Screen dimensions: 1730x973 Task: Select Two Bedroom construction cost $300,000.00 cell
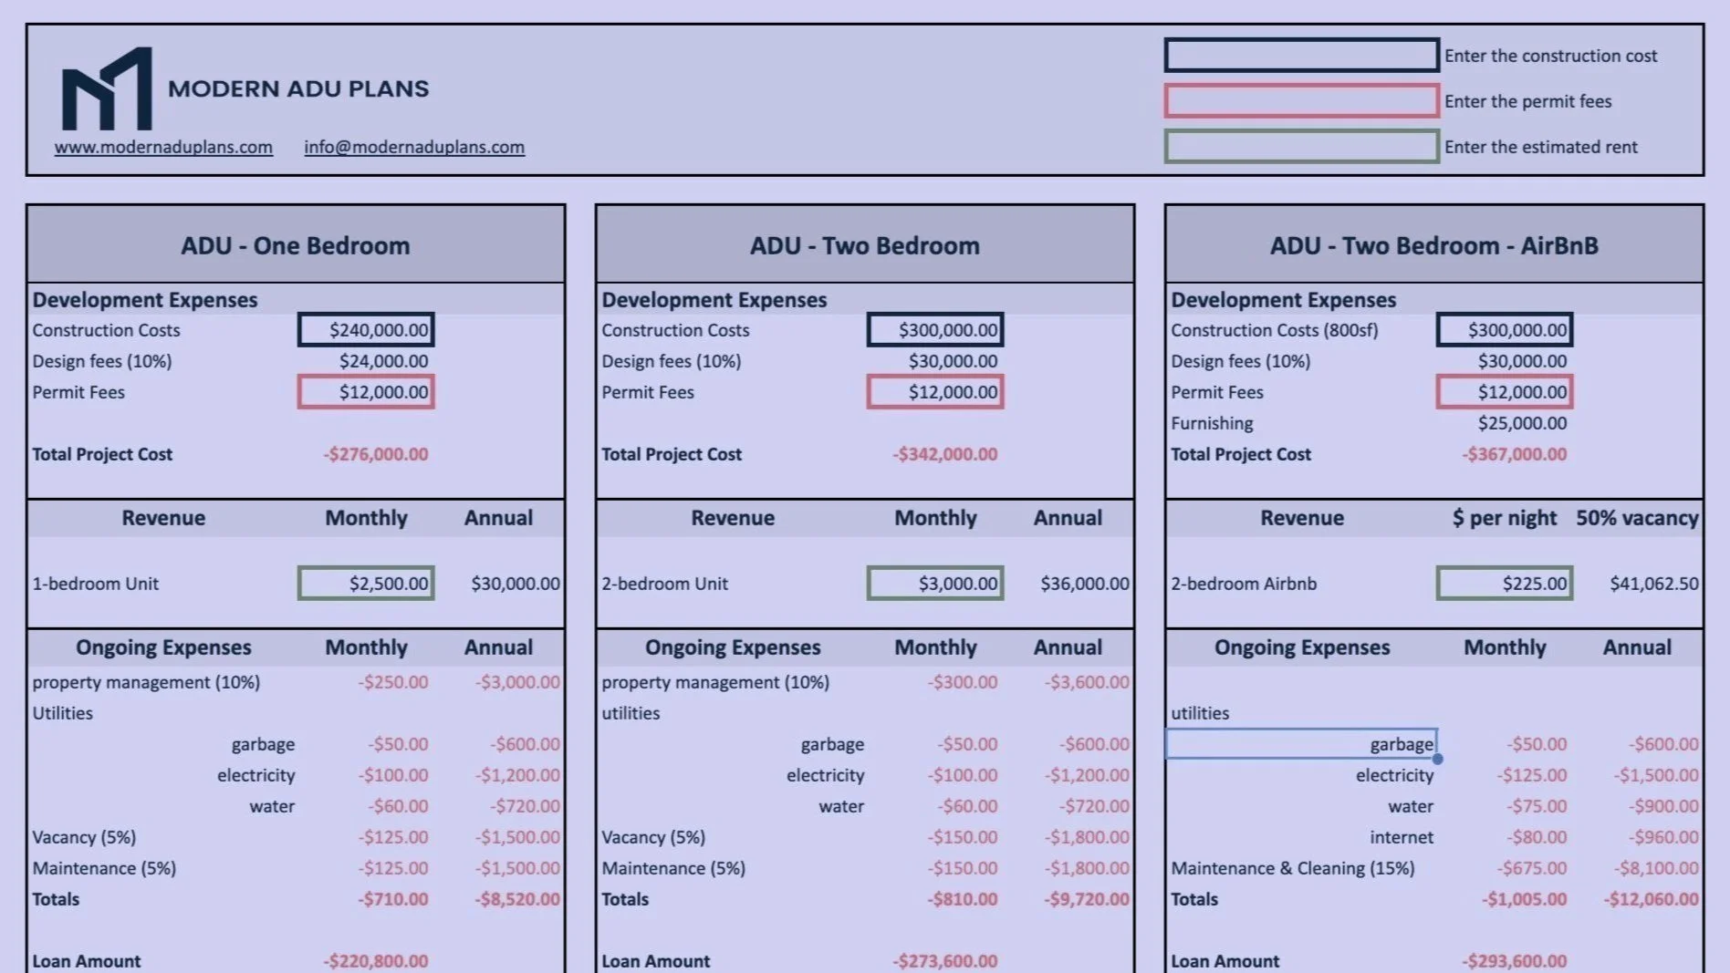pos(935,330)
